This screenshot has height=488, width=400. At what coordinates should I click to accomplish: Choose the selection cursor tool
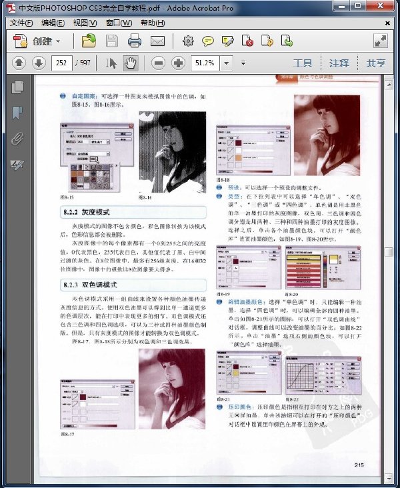click(111, 63)
